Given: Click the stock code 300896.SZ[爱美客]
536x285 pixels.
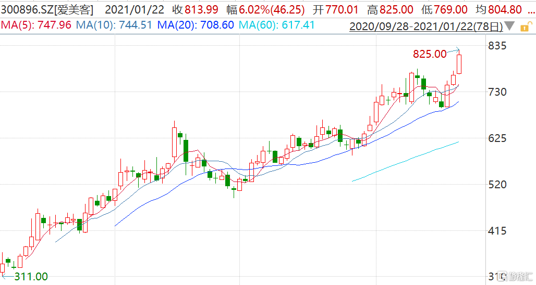Looking at the screenshot, I should pyautogui.click(x=47, y=9).
